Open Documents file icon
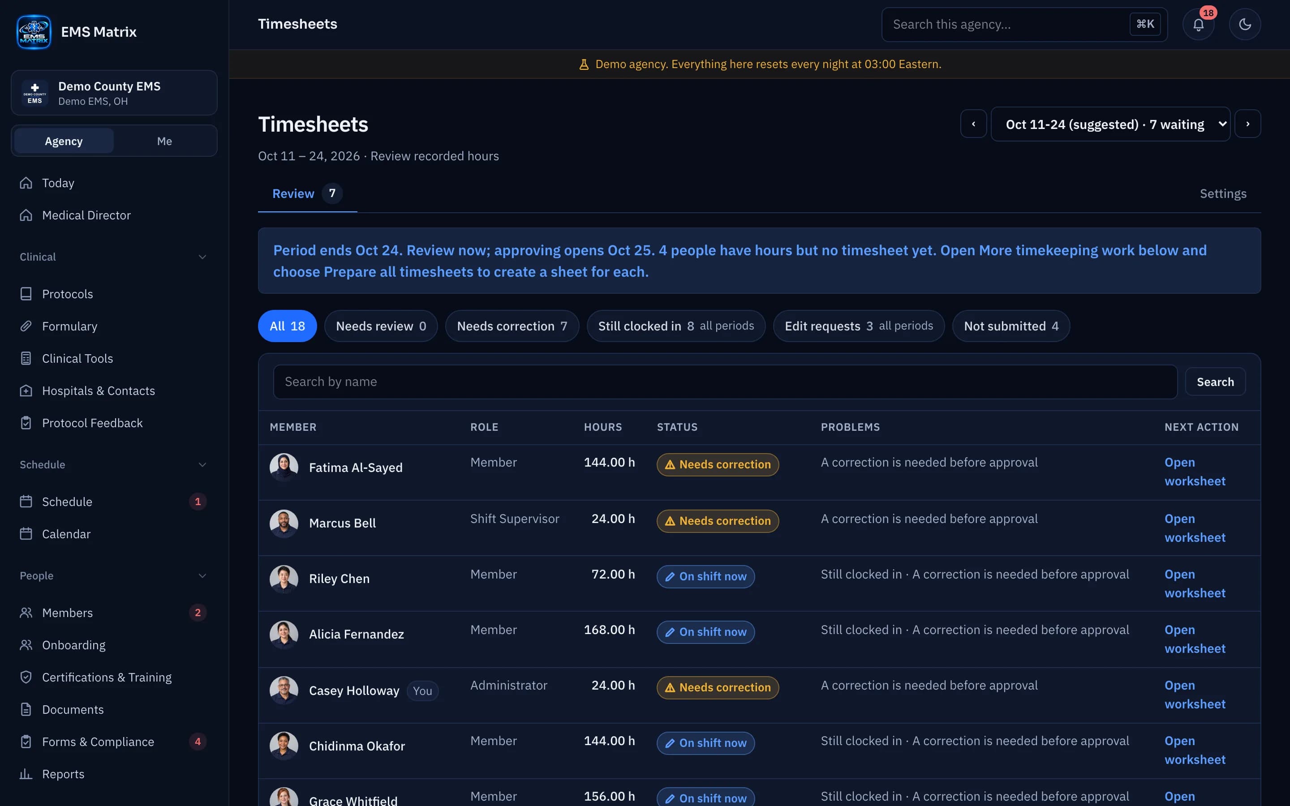1290x806 pixels. tap(26, 710)
